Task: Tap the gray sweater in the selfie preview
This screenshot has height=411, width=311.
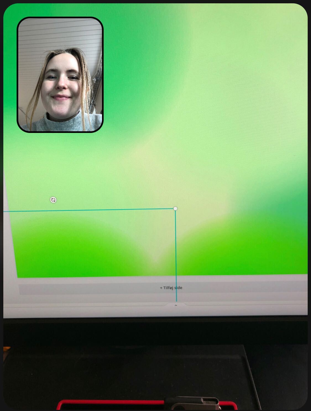Action: [64, 123]
